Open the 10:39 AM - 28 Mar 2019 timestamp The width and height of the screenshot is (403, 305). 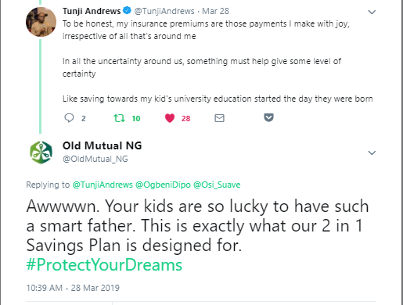pos(73,288)
